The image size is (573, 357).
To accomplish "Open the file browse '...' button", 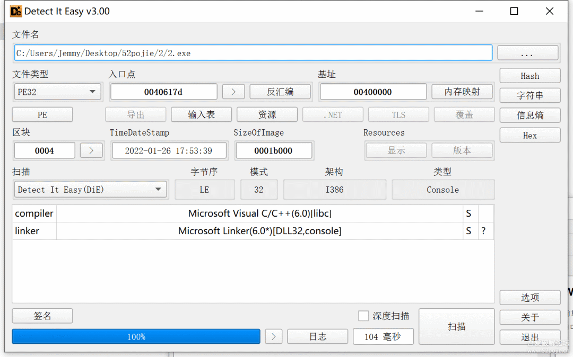I will (x=527, y=53).
